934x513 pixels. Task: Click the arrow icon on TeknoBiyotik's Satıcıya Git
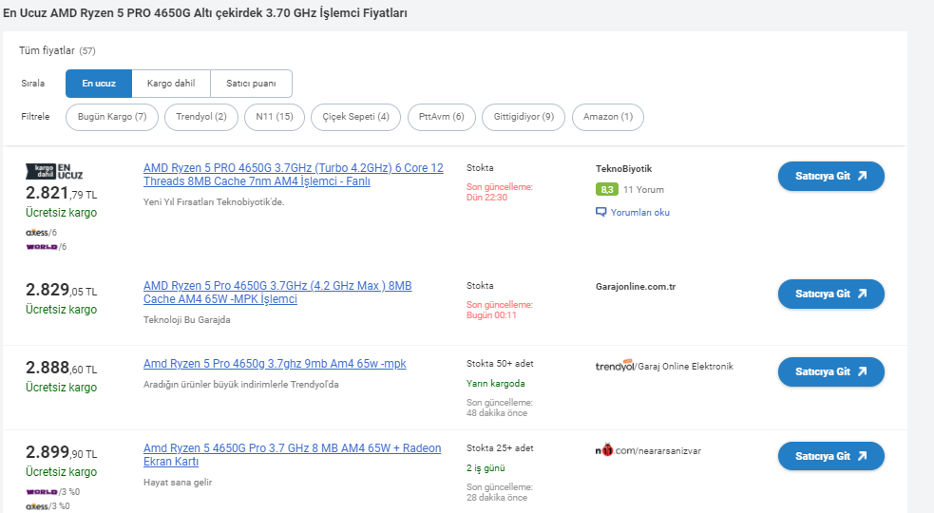(863, 176)
